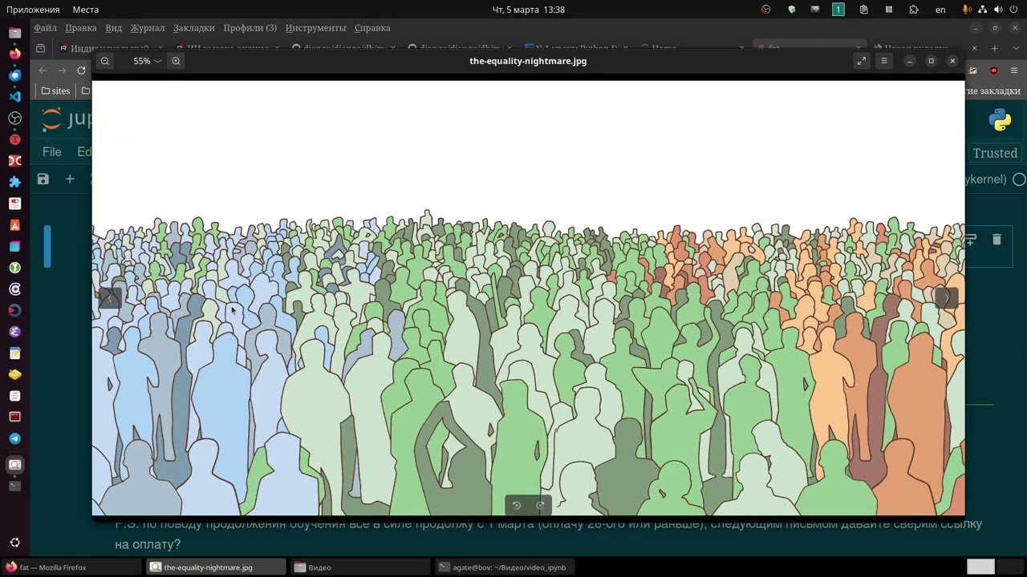This screenshot has width=1027, height=577.
Task: Open the OBS tray icon
Action: [766, 10]
